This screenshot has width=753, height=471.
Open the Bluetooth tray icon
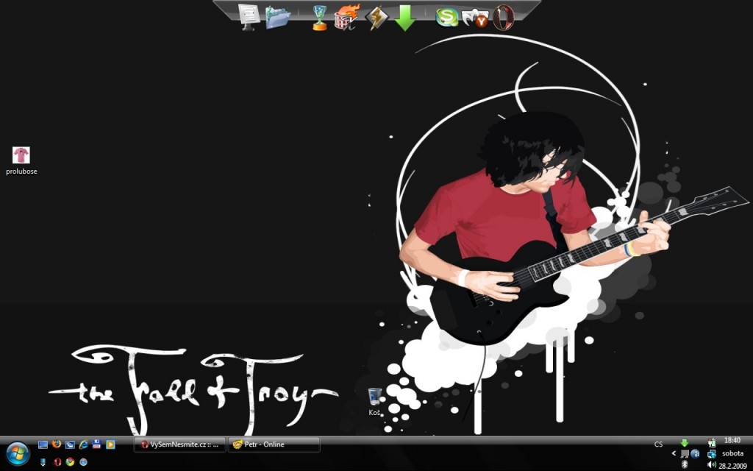[685, 464]
